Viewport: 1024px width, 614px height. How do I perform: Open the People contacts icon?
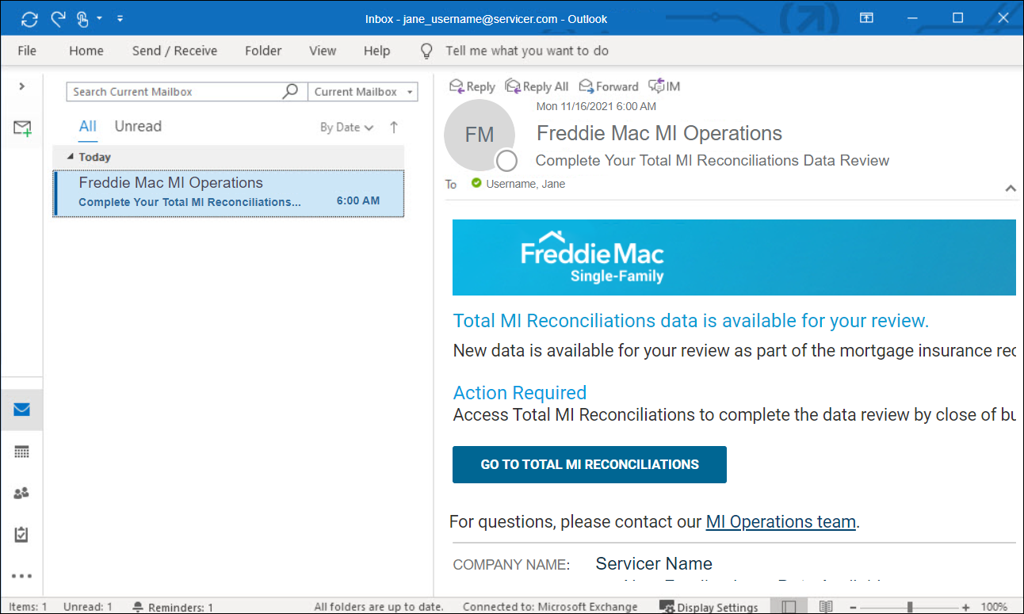(21, 493)
